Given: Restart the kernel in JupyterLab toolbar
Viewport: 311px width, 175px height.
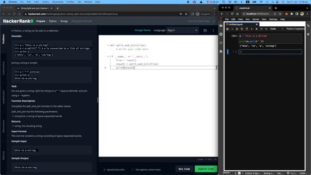Looking at the screenshot, I should click(261, 29).
